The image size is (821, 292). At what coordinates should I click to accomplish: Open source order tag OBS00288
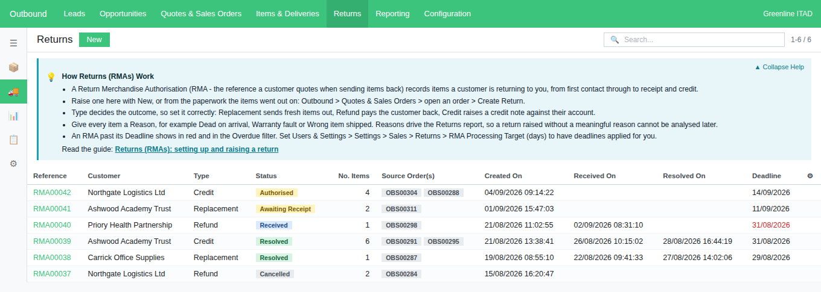pos(444,193)
